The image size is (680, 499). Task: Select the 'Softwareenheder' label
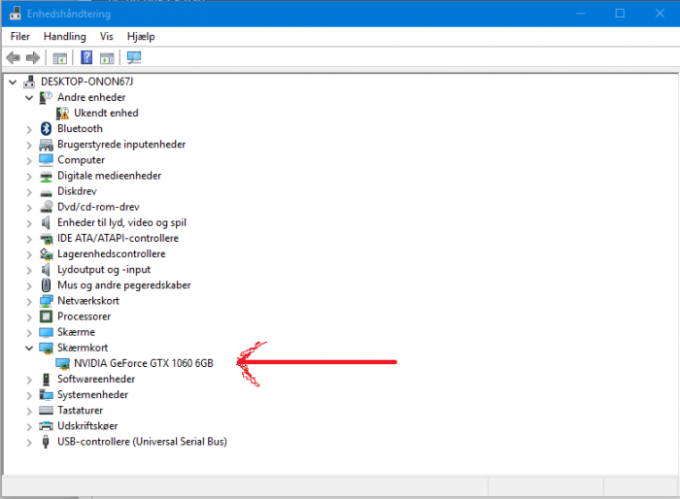point(96,379)
